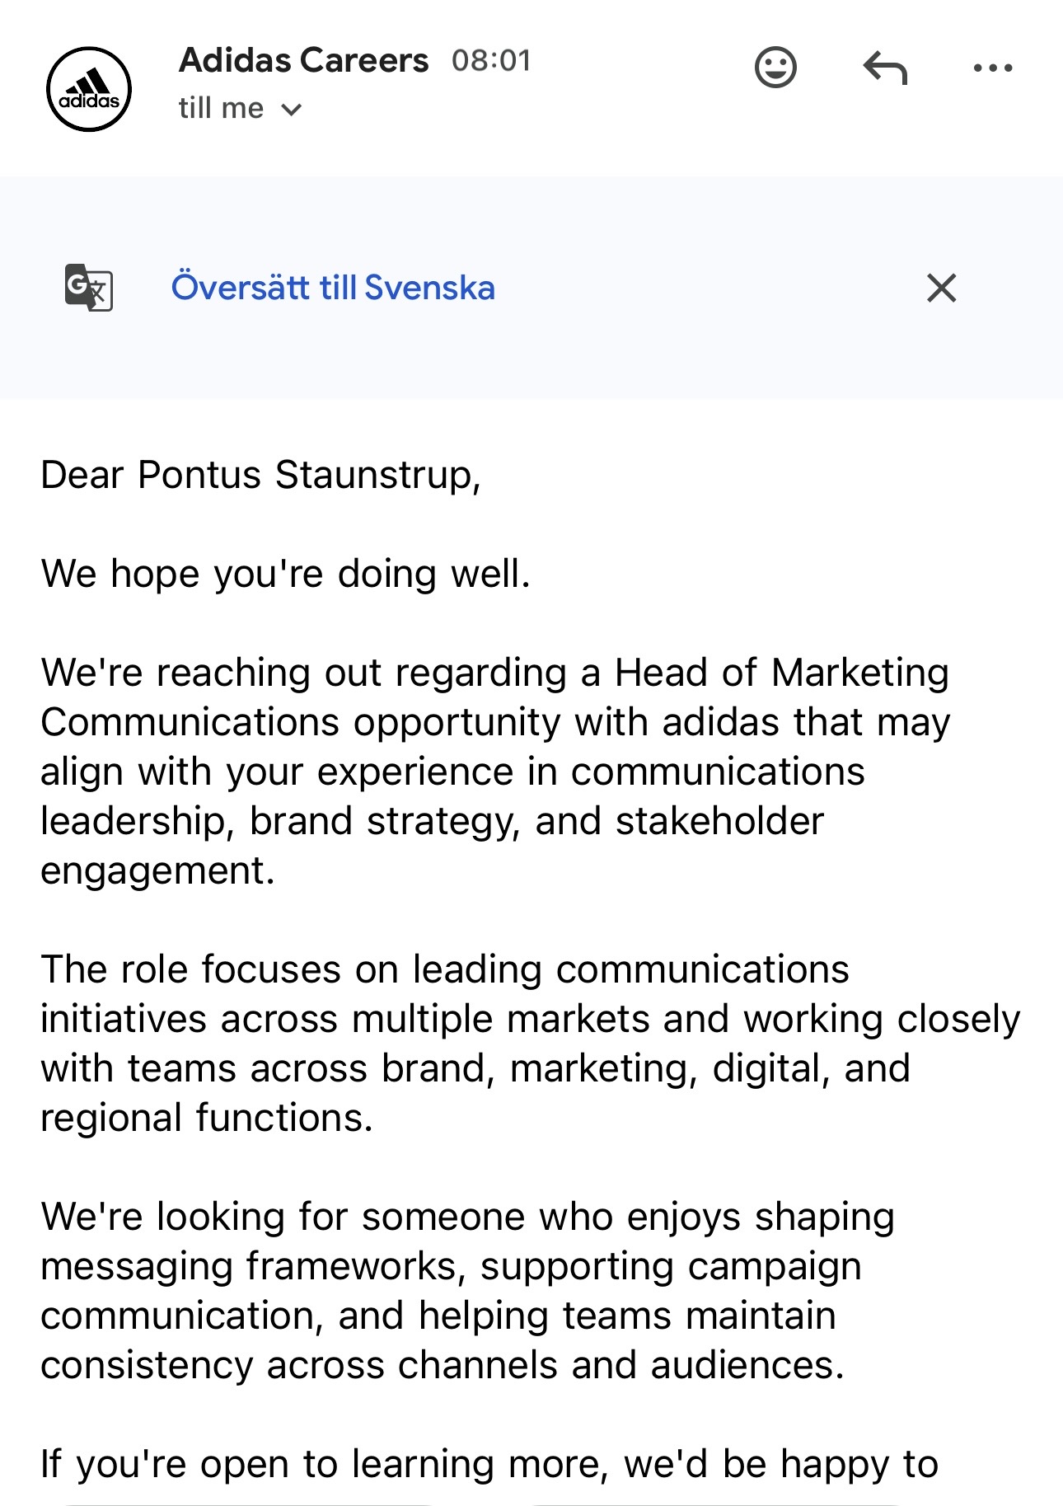Tap the till me recipient text
The height and width of the screenshot is (1506, 1063).
221,108
